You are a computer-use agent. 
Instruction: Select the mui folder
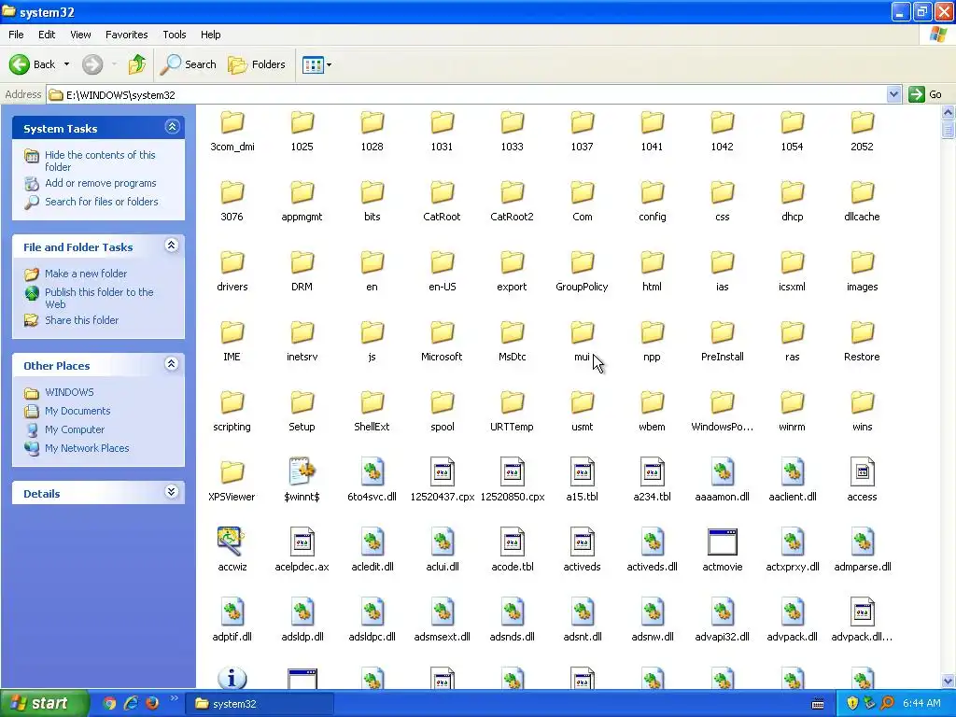pos(583,342)
